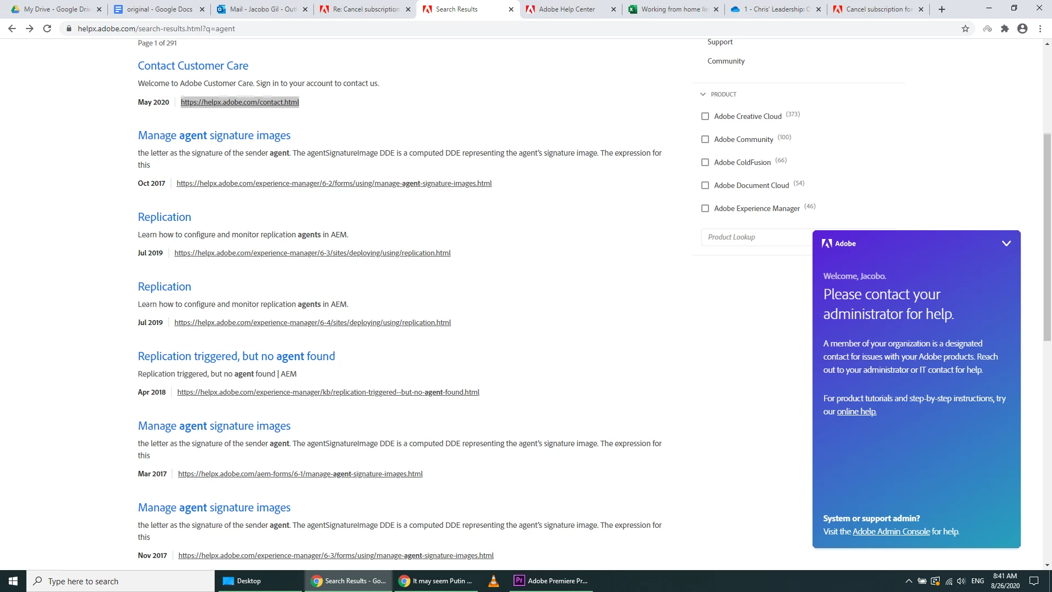The image size is (1052, 592).
Task: Bookmark this page with star icon
Action: (965, 29)
